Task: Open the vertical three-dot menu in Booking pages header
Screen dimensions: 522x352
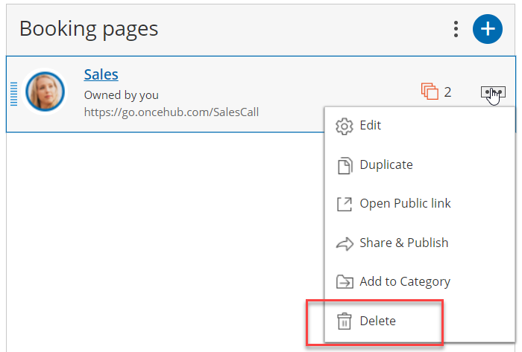Action: pyautogui.click(x=456, y=29)
